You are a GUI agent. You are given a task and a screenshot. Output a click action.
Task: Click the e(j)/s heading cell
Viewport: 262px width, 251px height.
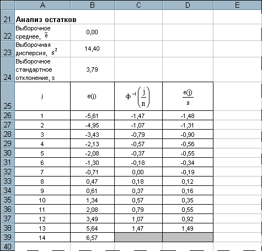point(188,97)
